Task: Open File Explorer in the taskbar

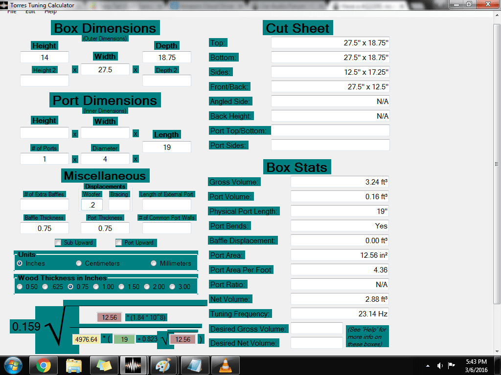Action: (74, 365)
